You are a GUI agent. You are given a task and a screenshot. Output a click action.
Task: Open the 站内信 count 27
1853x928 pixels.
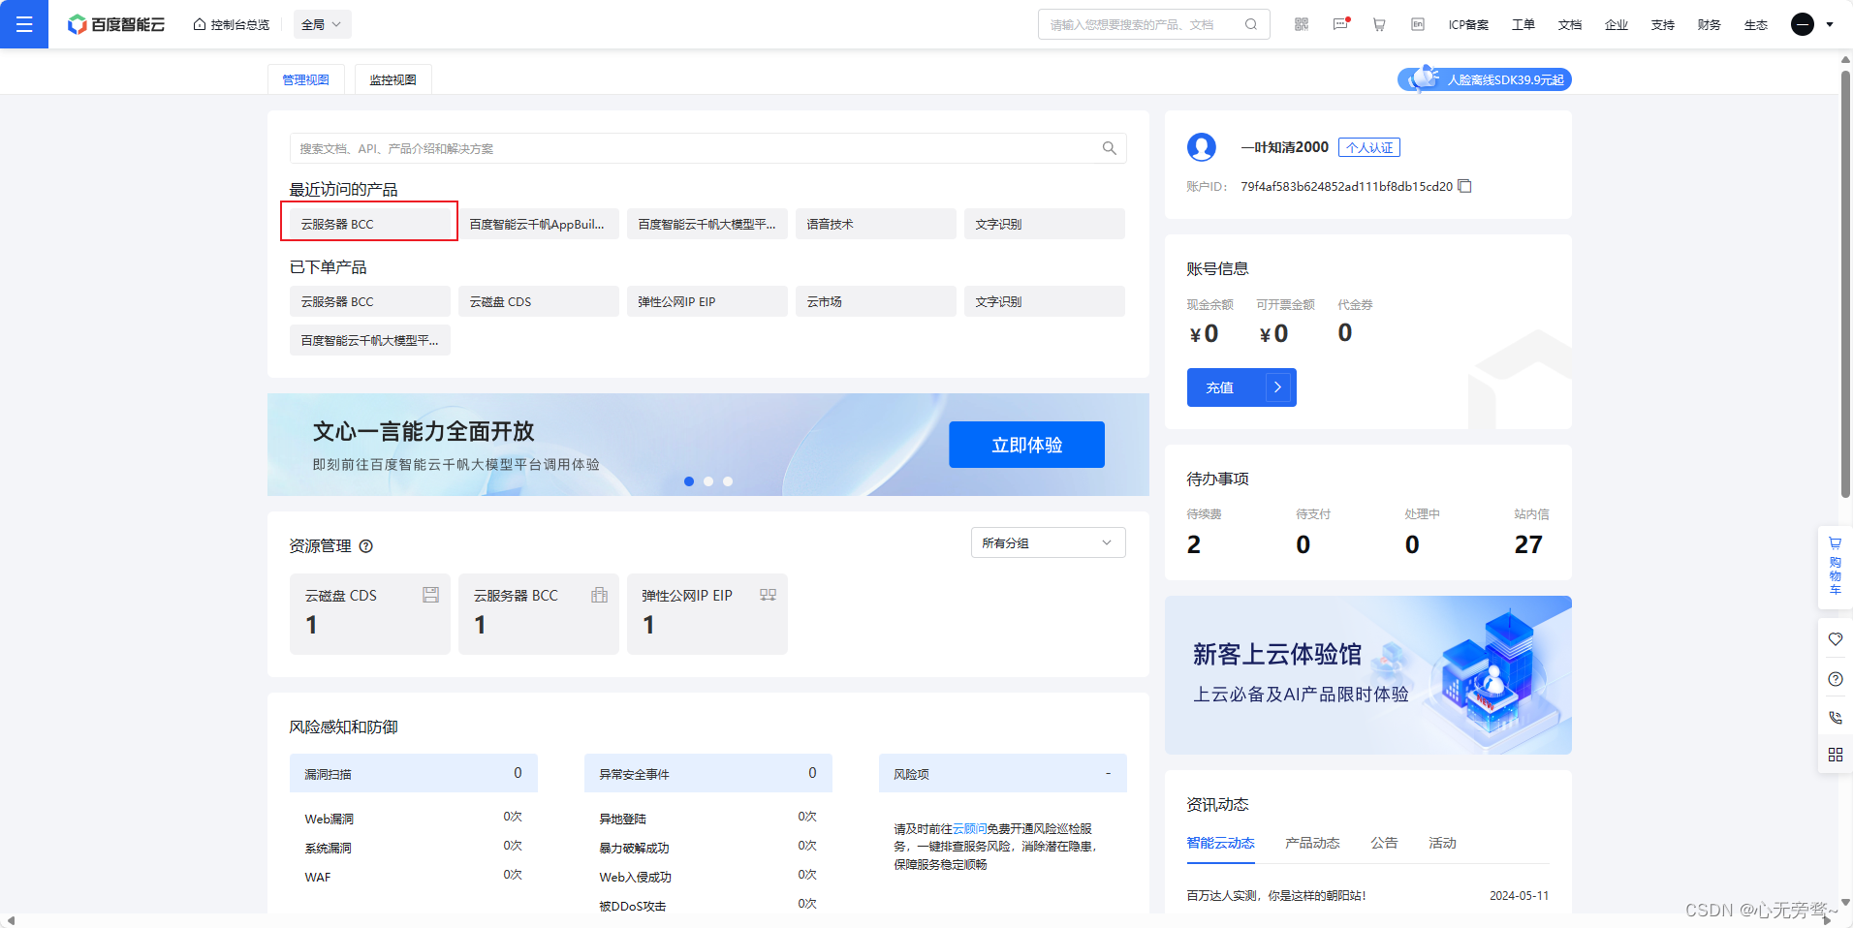coord(1528,544)
